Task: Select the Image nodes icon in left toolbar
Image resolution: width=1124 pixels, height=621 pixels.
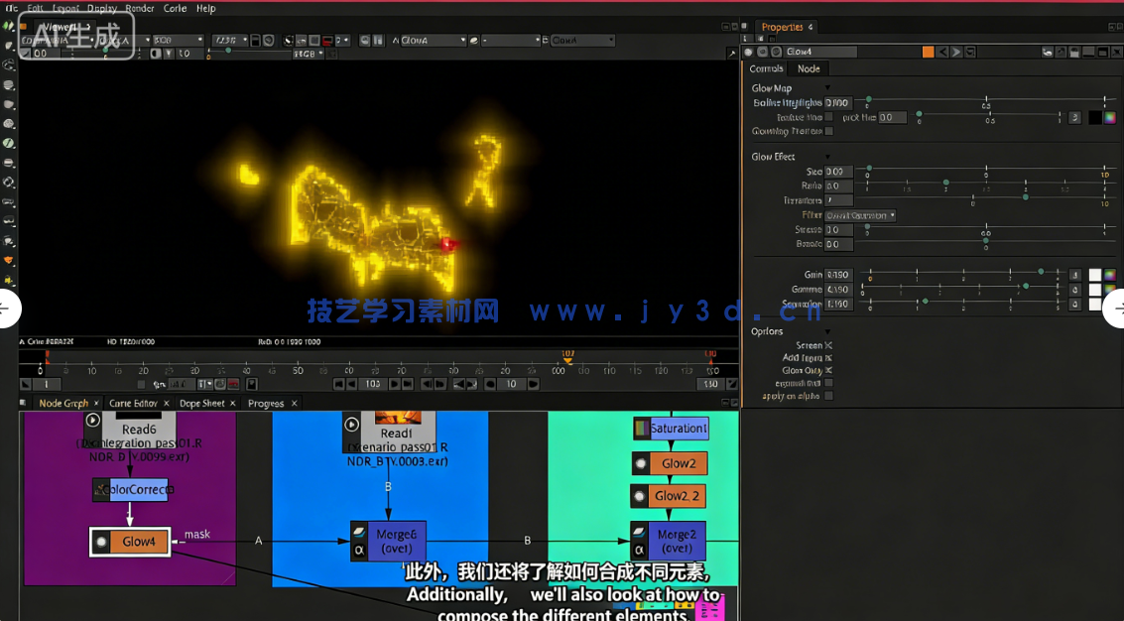Action: [8, 25]
